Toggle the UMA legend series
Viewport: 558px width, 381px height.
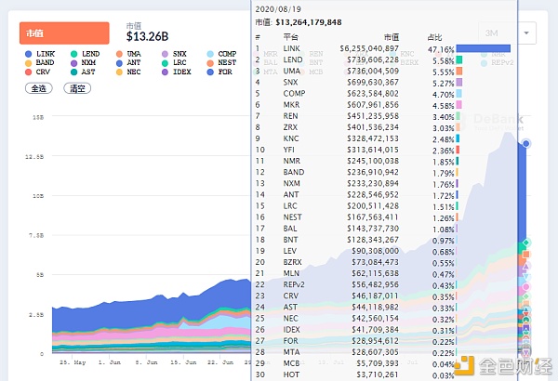click(x=128, y=54)
